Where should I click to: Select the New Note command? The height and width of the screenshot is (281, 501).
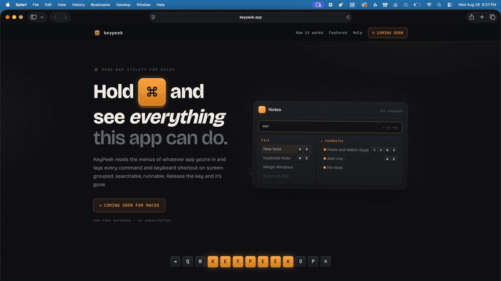pyautogui.click(x=286, y=149)
